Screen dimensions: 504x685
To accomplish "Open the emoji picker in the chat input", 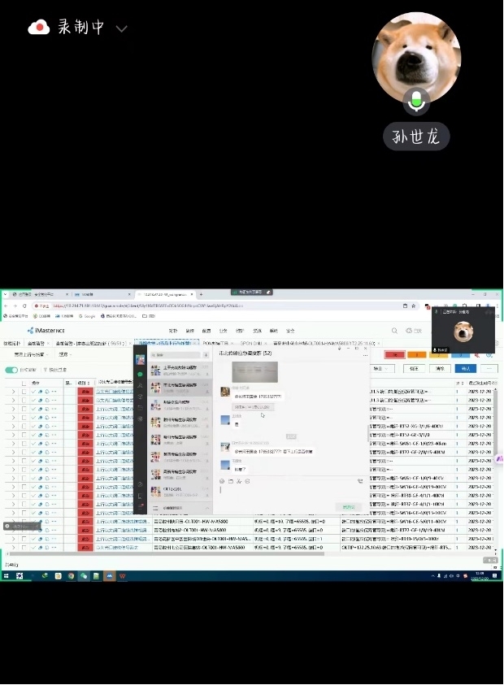I will pyautogui.click(x=222, y=481).
